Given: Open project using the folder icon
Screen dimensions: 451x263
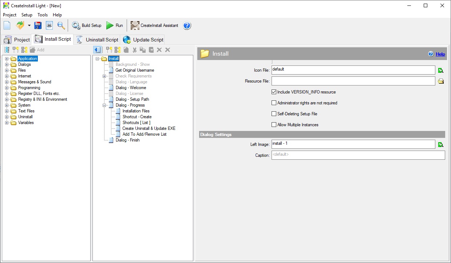Looking at the screenshot, I should click(20, 25).
